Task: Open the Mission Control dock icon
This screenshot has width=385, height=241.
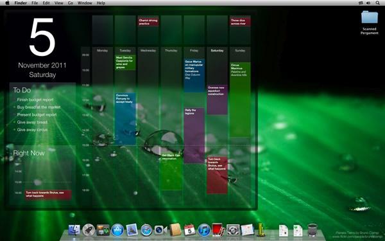Action: [x=103, y=230]
